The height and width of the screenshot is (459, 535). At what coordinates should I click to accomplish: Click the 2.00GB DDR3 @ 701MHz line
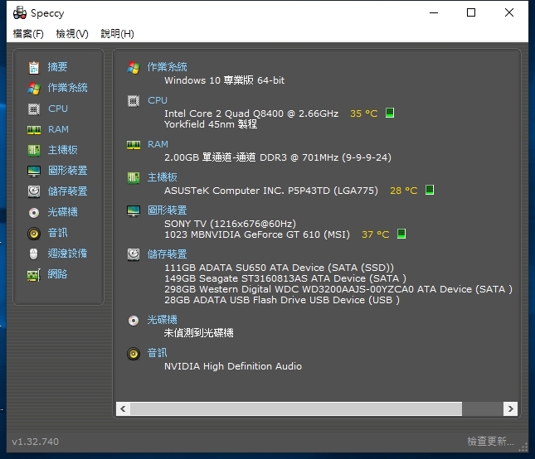[278, 157]
